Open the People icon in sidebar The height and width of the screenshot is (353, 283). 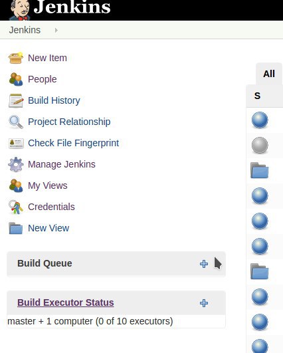16,79
